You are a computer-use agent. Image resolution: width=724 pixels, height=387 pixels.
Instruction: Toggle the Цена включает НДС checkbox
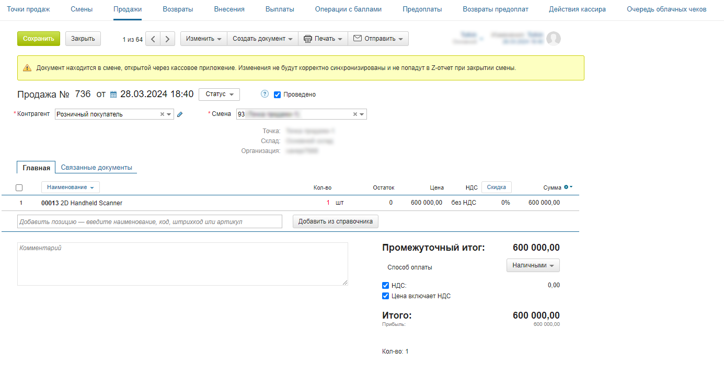[x=386, y=296]
